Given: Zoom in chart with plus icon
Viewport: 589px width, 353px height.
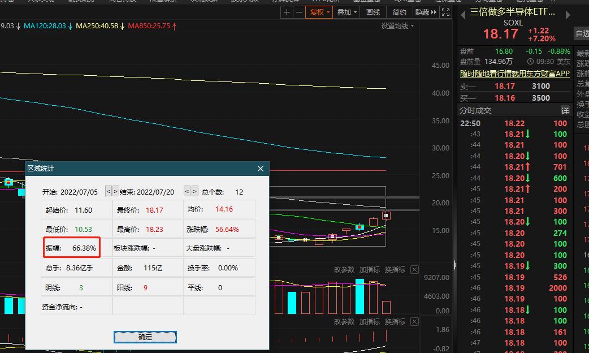Looking at the screenshot, I should click(287, 12).
